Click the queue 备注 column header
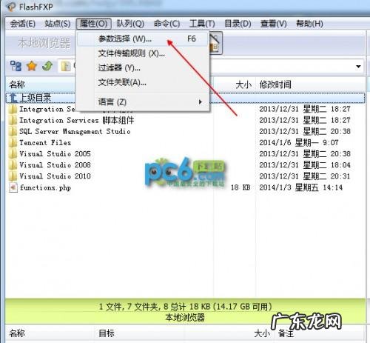 click(x=286, y=333)
